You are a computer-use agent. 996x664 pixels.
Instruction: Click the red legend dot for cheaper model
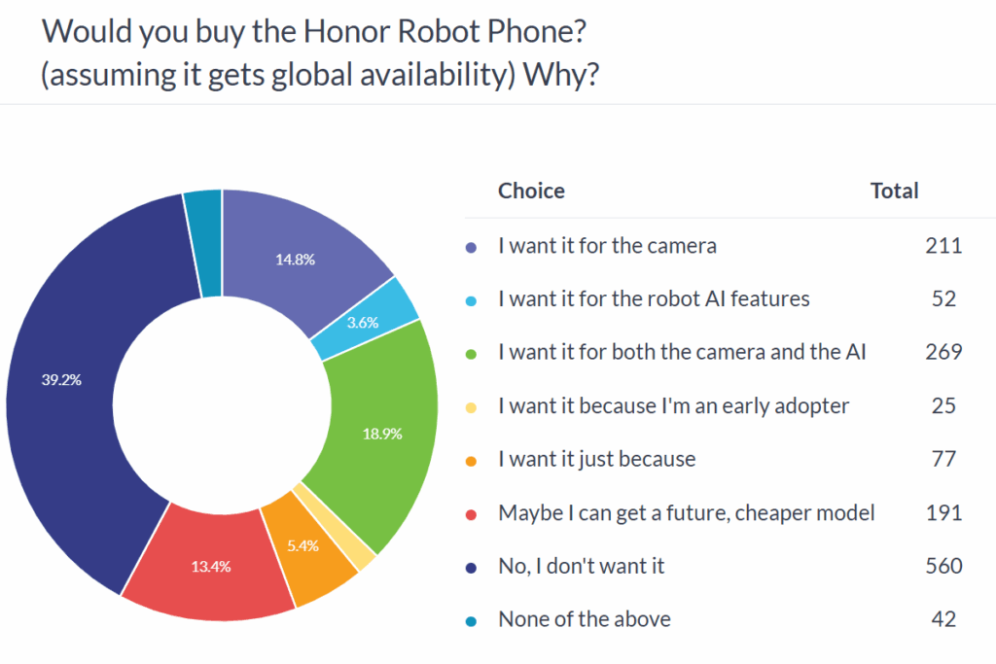[x=472, y=515]
